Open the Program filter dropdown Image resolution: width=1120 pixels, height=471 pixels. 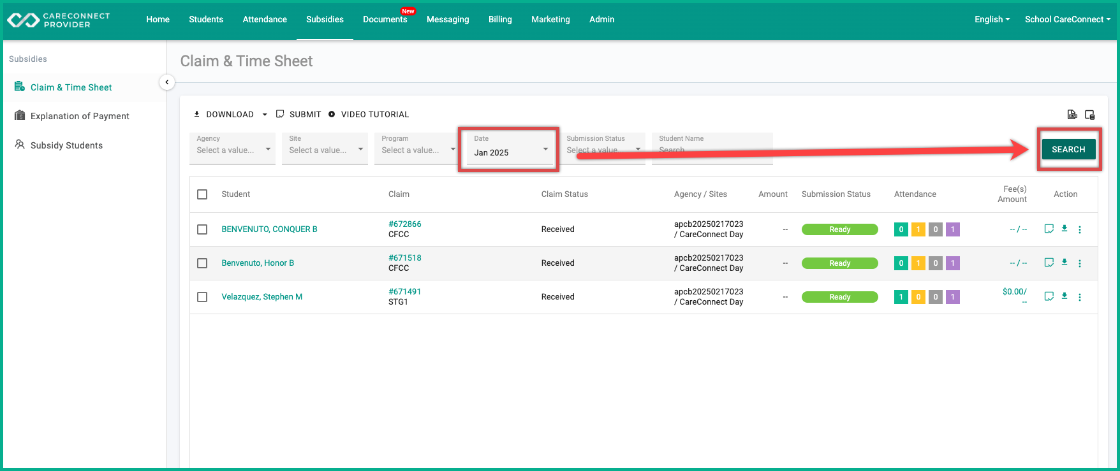416,149
